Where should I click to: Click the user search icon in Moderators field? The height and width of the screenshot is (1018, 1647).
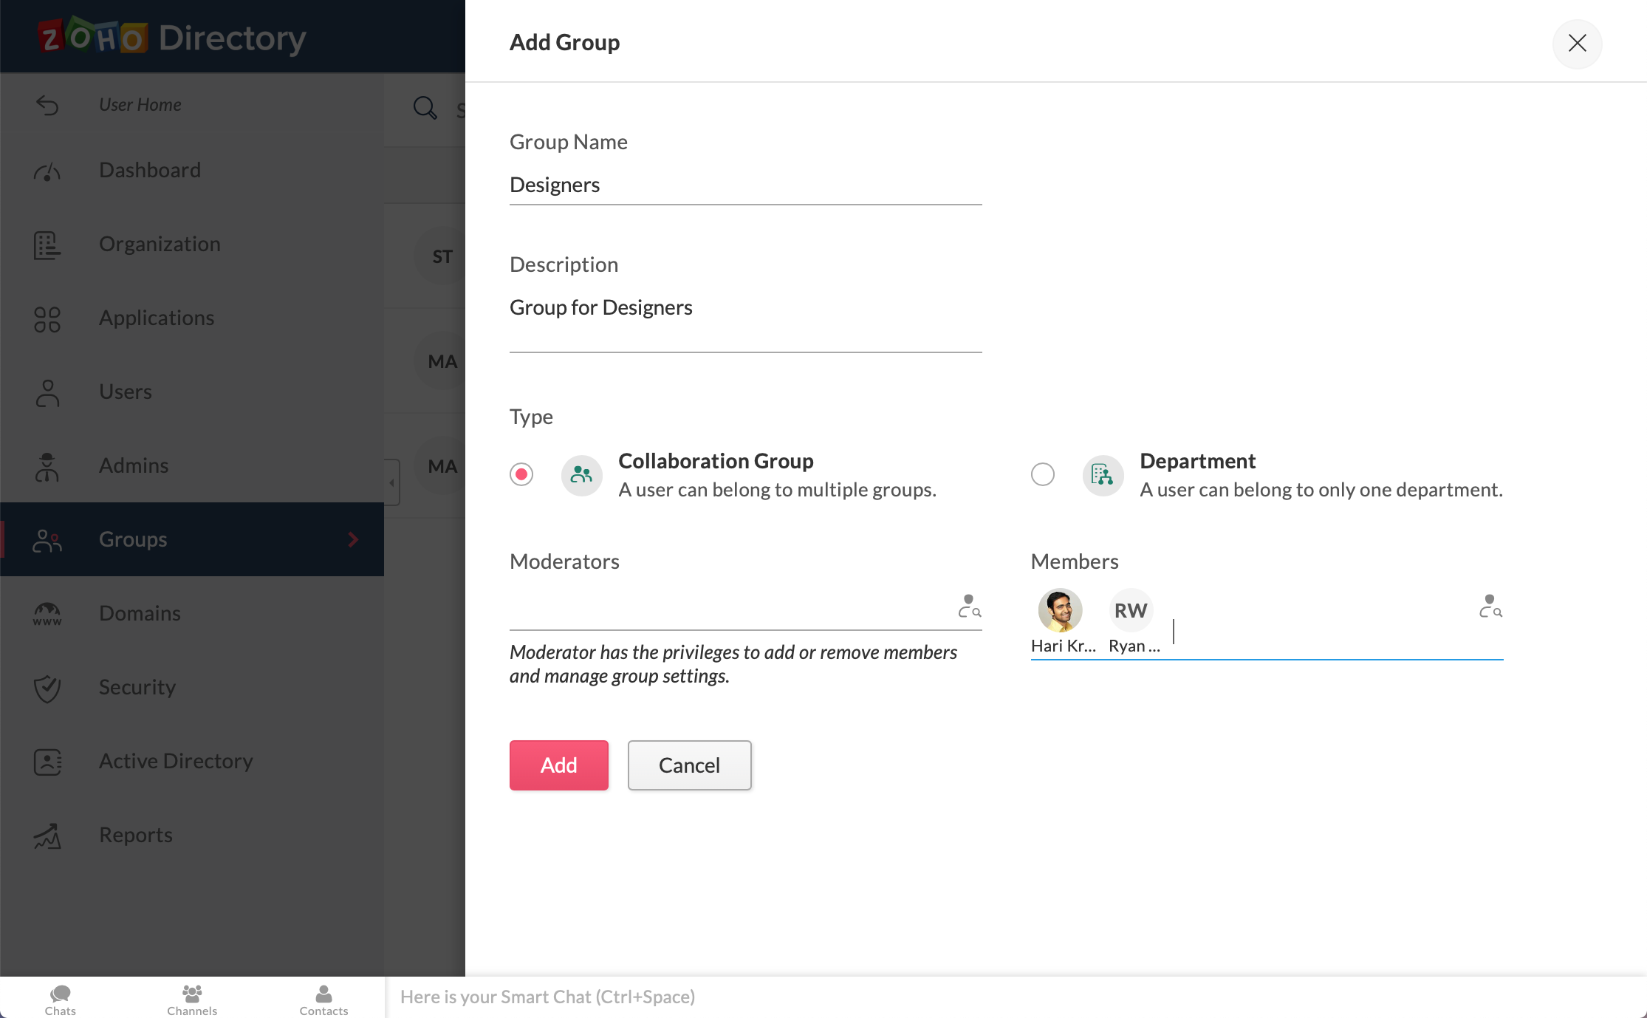pyautogui.click(x=969, y=607)
